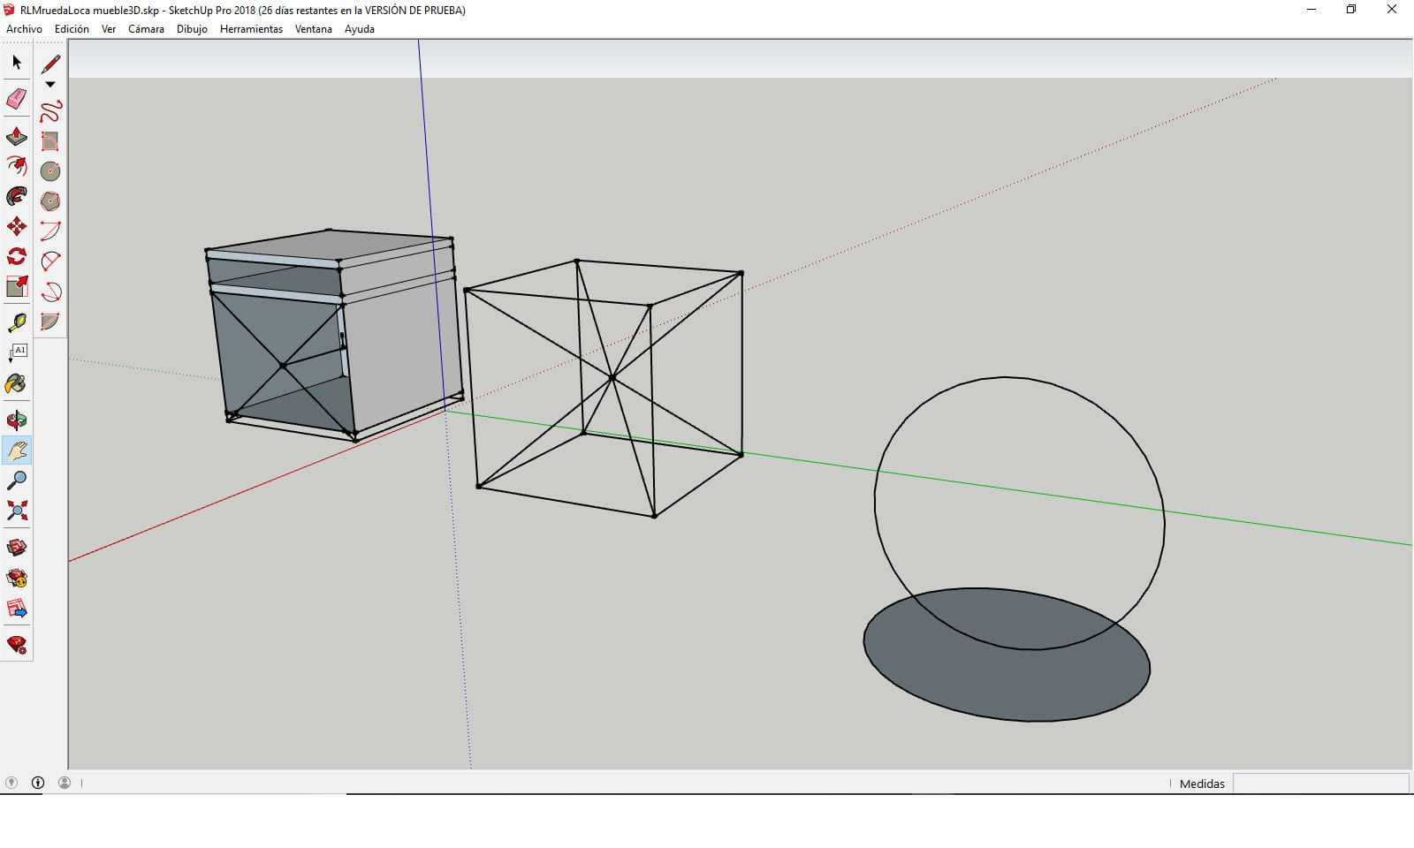Image resolution: width=1414 pixels, height=848 pixels.
Task: Click the model credits info icon
Action: [x=38, y=783]
